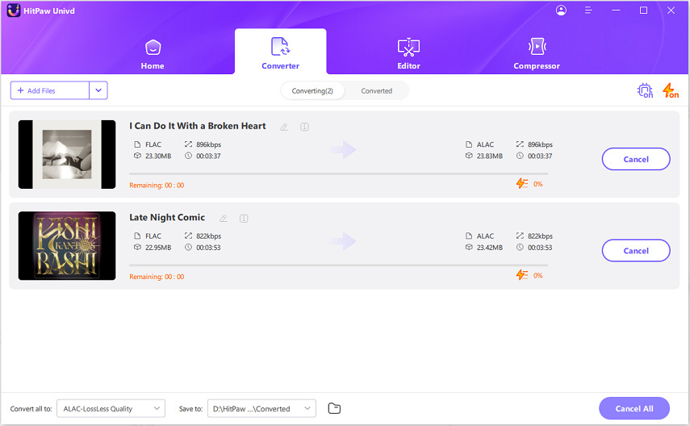Close the HitPaw Univd window
The image size is (690, 426).
click(x=671, y=10)
